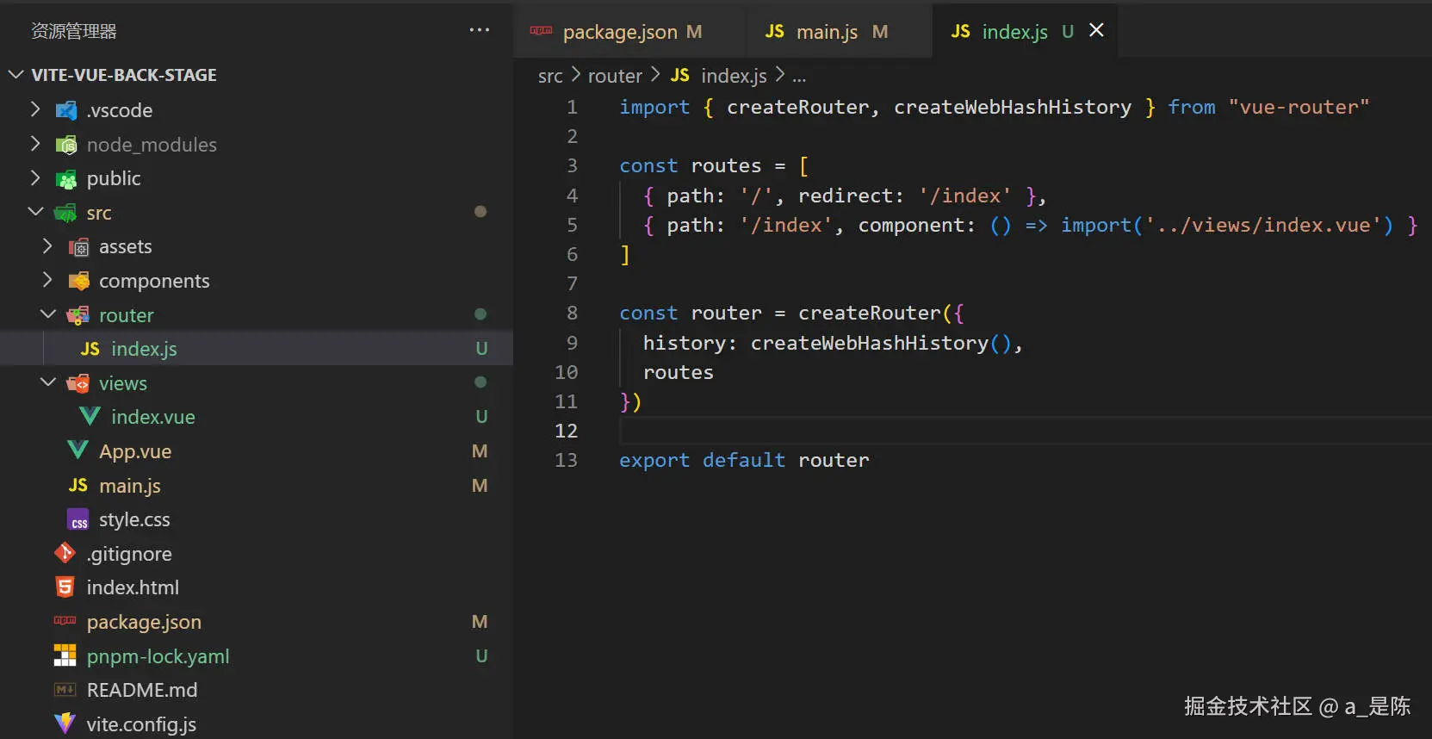Image resolution: width=1432 pixels, height=739 pixels.
Task: Click the index.js breadcrumb segment
Action: click(734, 76)
